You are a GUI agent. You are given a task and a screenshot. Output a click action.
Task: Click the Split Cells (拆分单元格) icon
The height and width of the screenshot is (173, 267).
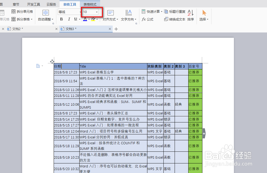click(13, 11)
